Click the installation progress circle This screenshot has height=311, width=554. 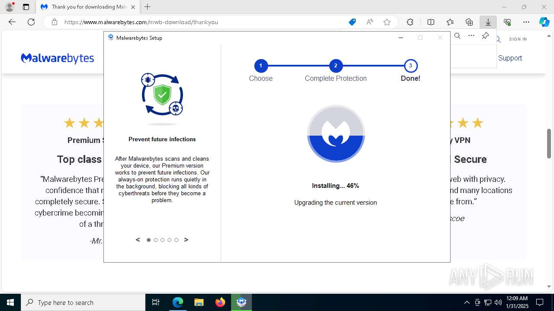336,134
